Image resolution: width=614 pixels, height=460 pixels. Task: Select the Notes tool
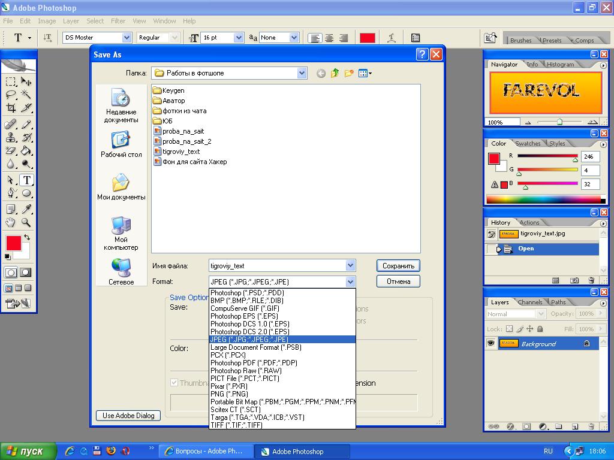tap(11, 209)
